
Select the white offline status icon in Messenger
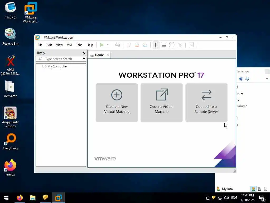(x=265, y=189)
